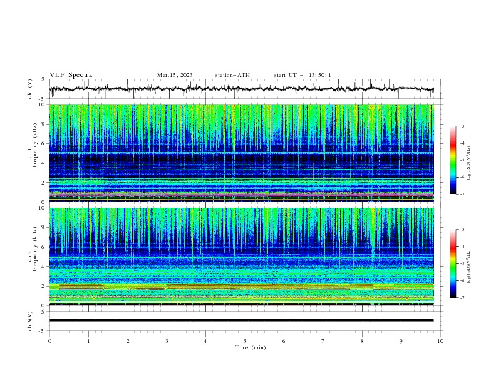Click the ch.2 spectrogram color scale bar
496x383 pixels.
[x=453, y=263]
